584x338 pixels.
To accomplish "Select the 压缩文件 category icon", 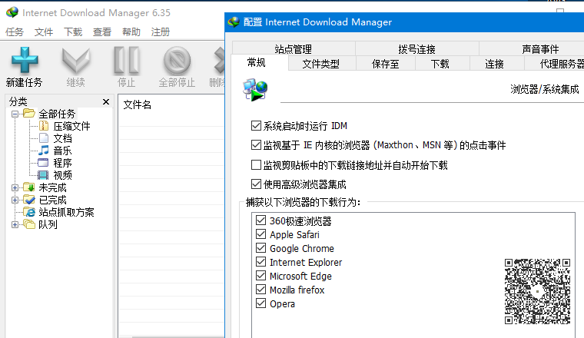I will click(44, 126).
